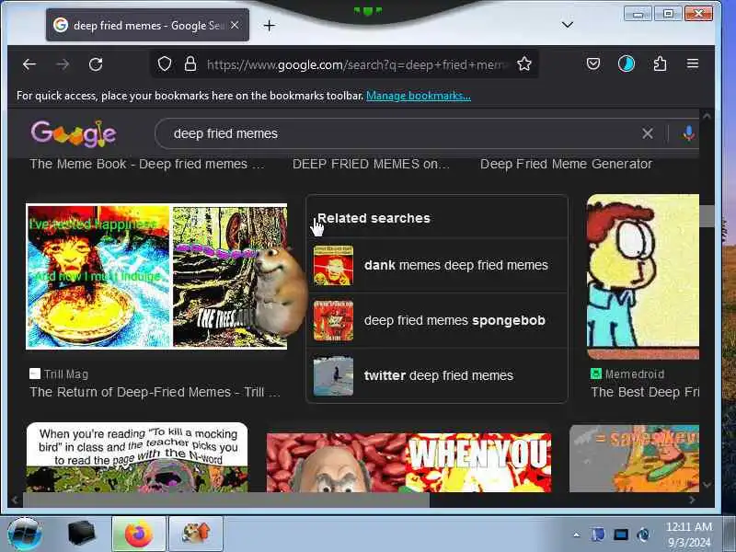Go back to the previous page
736x552 pixels.
(x=29, y=64)
